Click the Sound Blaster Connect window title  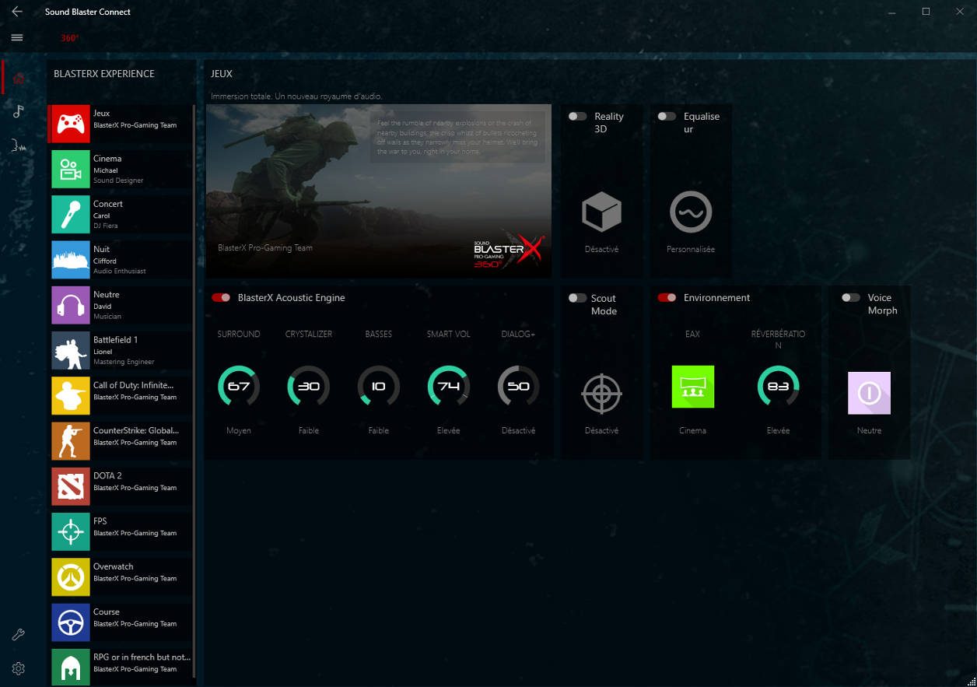coord(88,12)
